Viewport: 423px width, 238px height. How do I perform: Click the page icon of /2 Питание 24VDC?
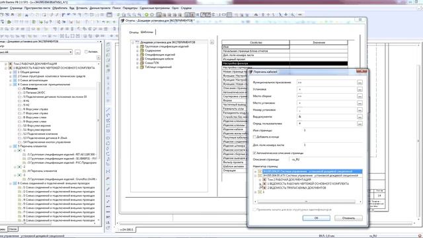20,93
